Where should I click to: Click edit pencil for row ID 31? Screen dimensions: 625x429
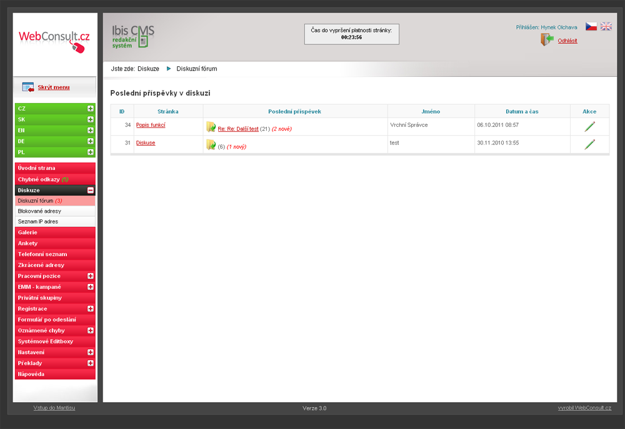tap(589, 144)
